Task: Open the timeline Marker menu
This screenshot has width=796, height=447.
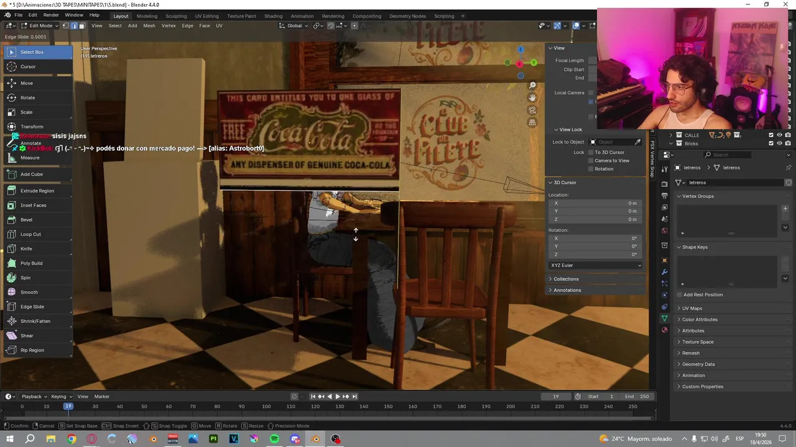Action: click(101, 396)
